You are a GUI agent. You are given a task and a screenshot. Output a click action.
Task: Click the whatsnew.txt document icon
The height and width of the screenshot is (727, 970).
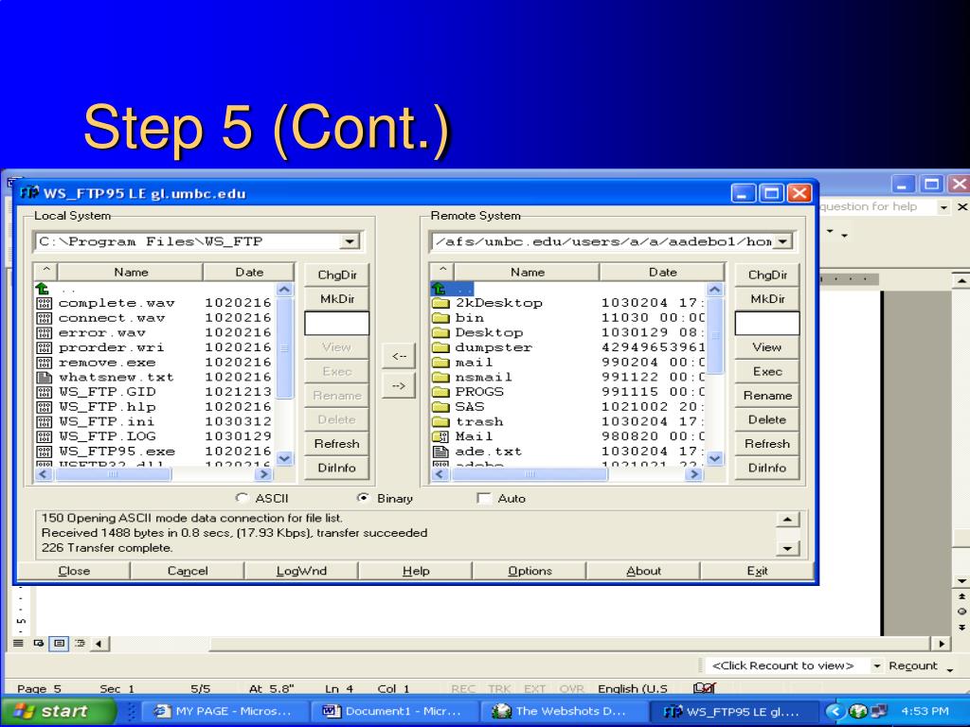pyautogui.click(x=44, y=377)
